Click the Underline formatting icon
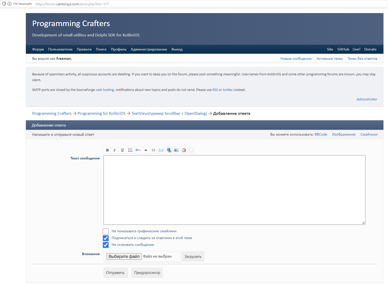This screenshot has height=285, width=388. click(122, 150)
